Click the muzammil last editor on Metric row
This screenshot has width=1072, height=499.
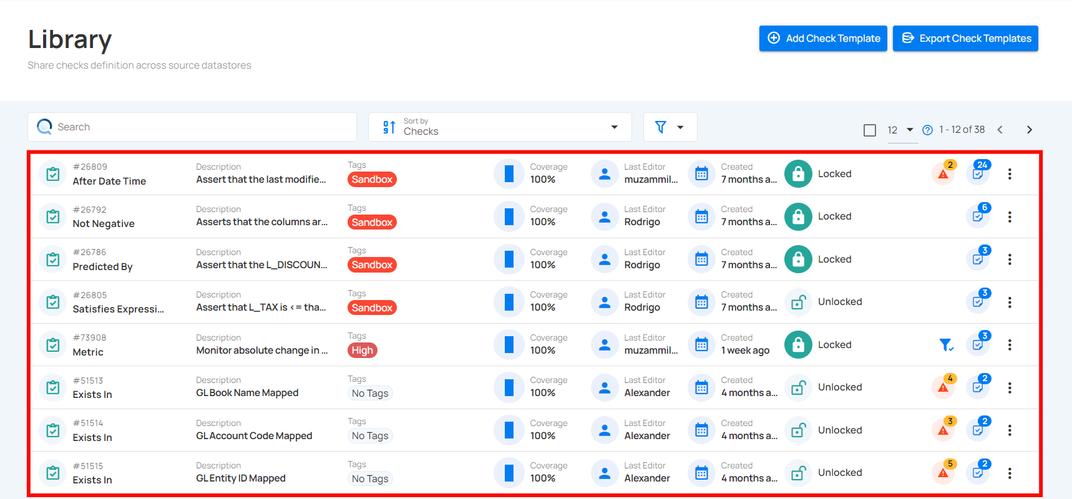(x=651, y=351)
